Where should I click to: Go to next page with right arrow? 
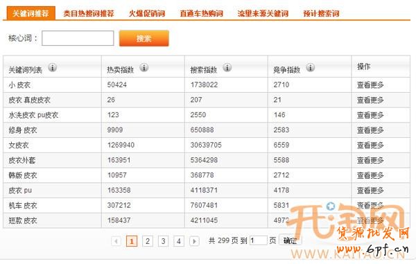(x=194, y=241)
